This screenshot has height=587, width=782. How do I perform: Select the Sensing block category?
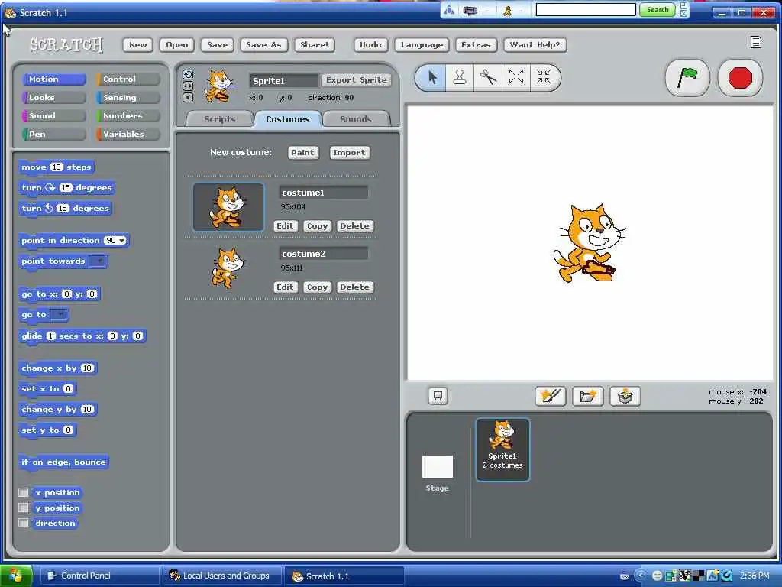tap(128, 98)
